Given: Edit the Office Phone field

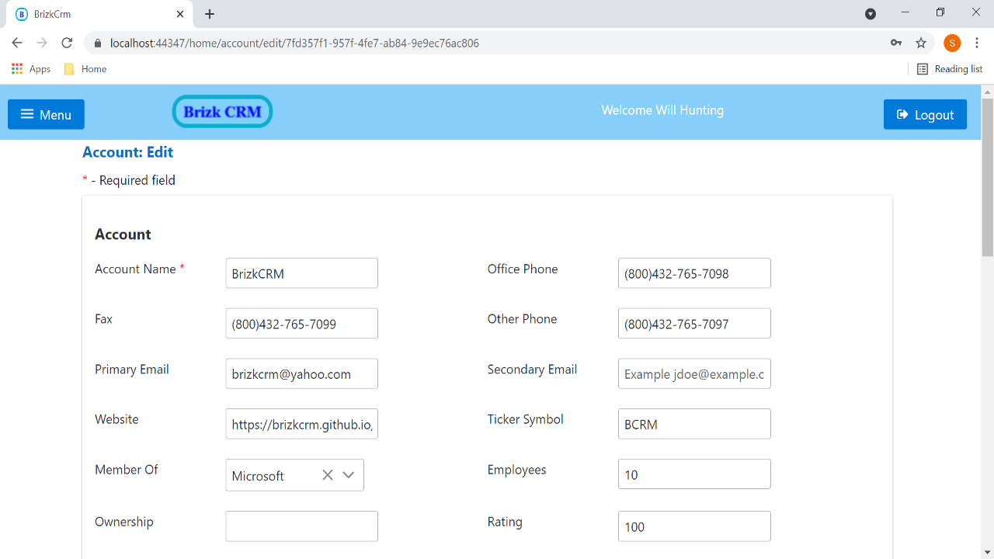Looking at the screenshot, I should [694, 273].
